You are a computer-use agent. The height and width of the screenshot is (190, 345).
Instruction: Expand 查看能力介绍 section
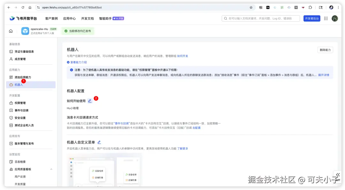pyautogui.click(x=77, y=62)
